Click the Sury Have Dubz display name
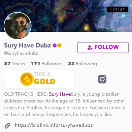 click(x=27, y=46)
